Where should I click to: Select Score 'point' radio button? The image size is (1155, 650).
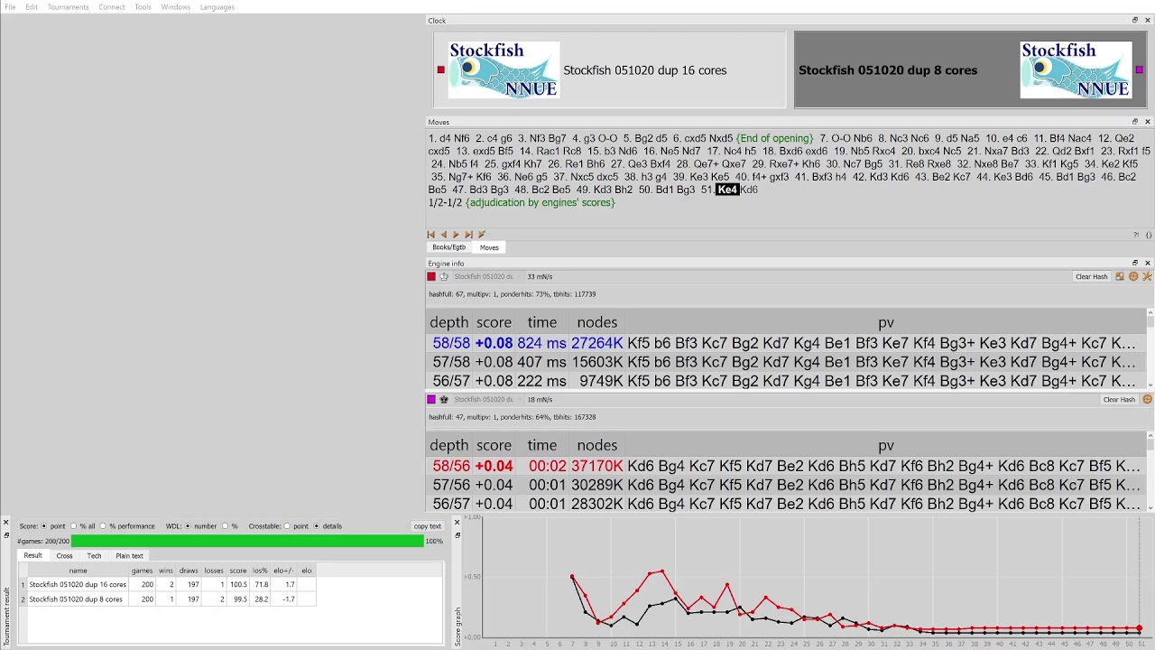(x=44, y=526)
